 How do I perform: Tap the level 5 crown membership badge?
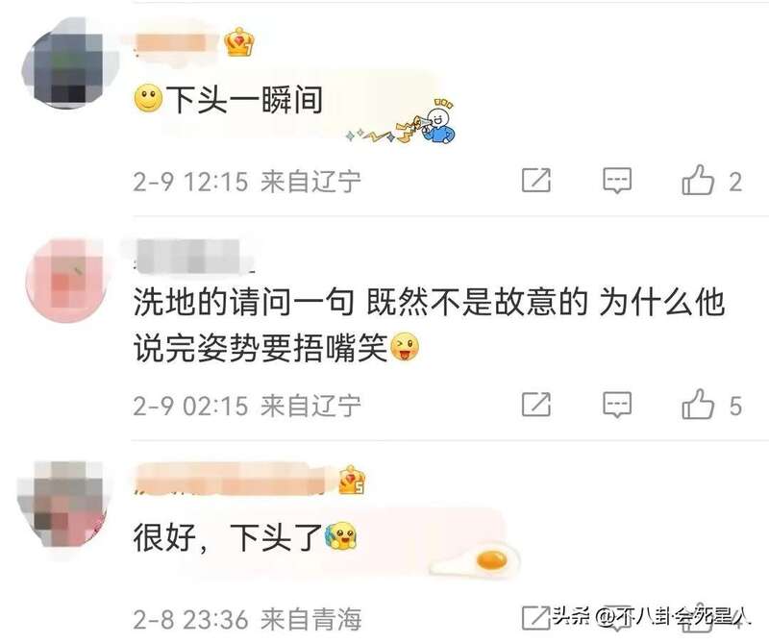click(352, 480)
